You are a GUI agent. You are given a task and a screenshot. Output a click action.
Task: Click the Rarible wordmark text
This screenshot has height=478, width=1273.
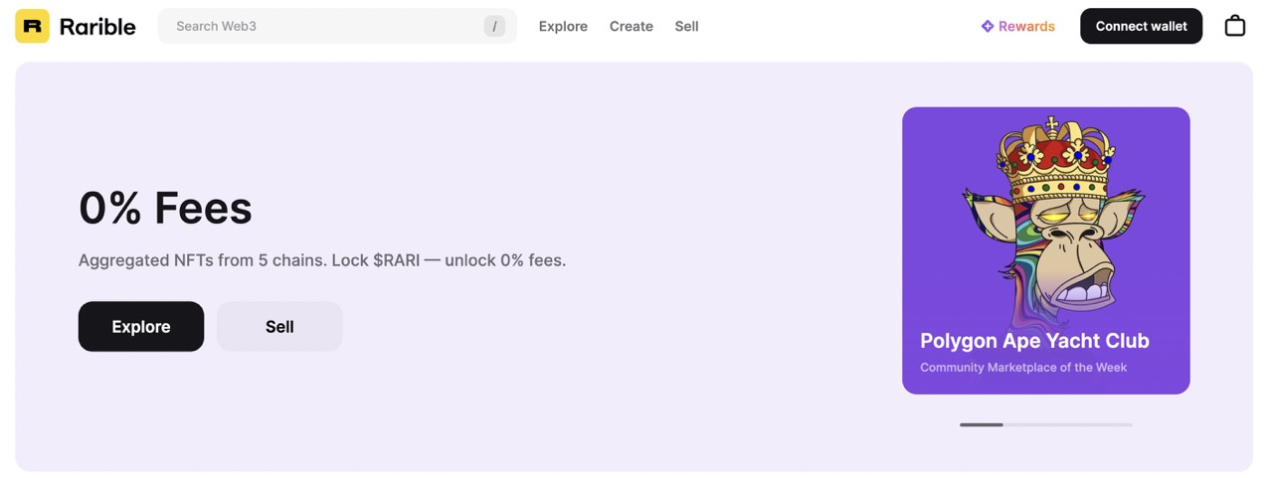click(x=97, y=27)
